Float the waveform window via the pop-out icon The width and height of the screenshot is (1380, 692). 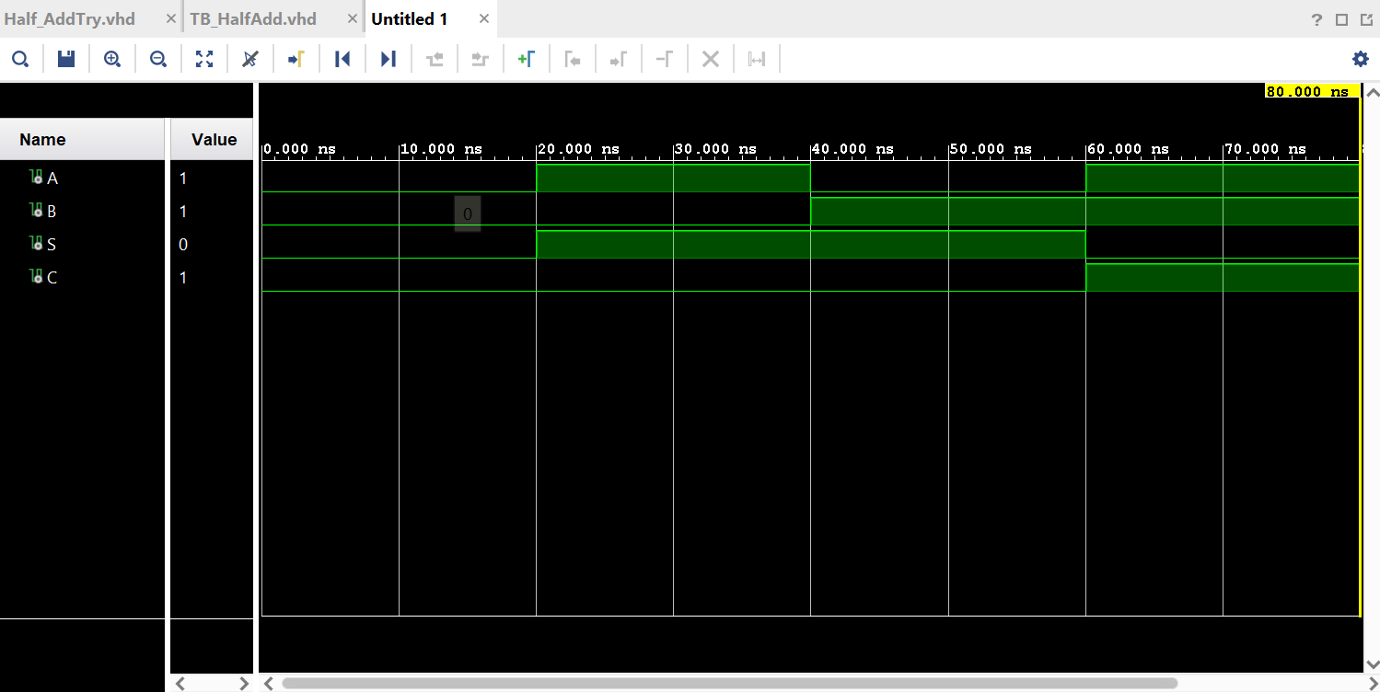1365,19
